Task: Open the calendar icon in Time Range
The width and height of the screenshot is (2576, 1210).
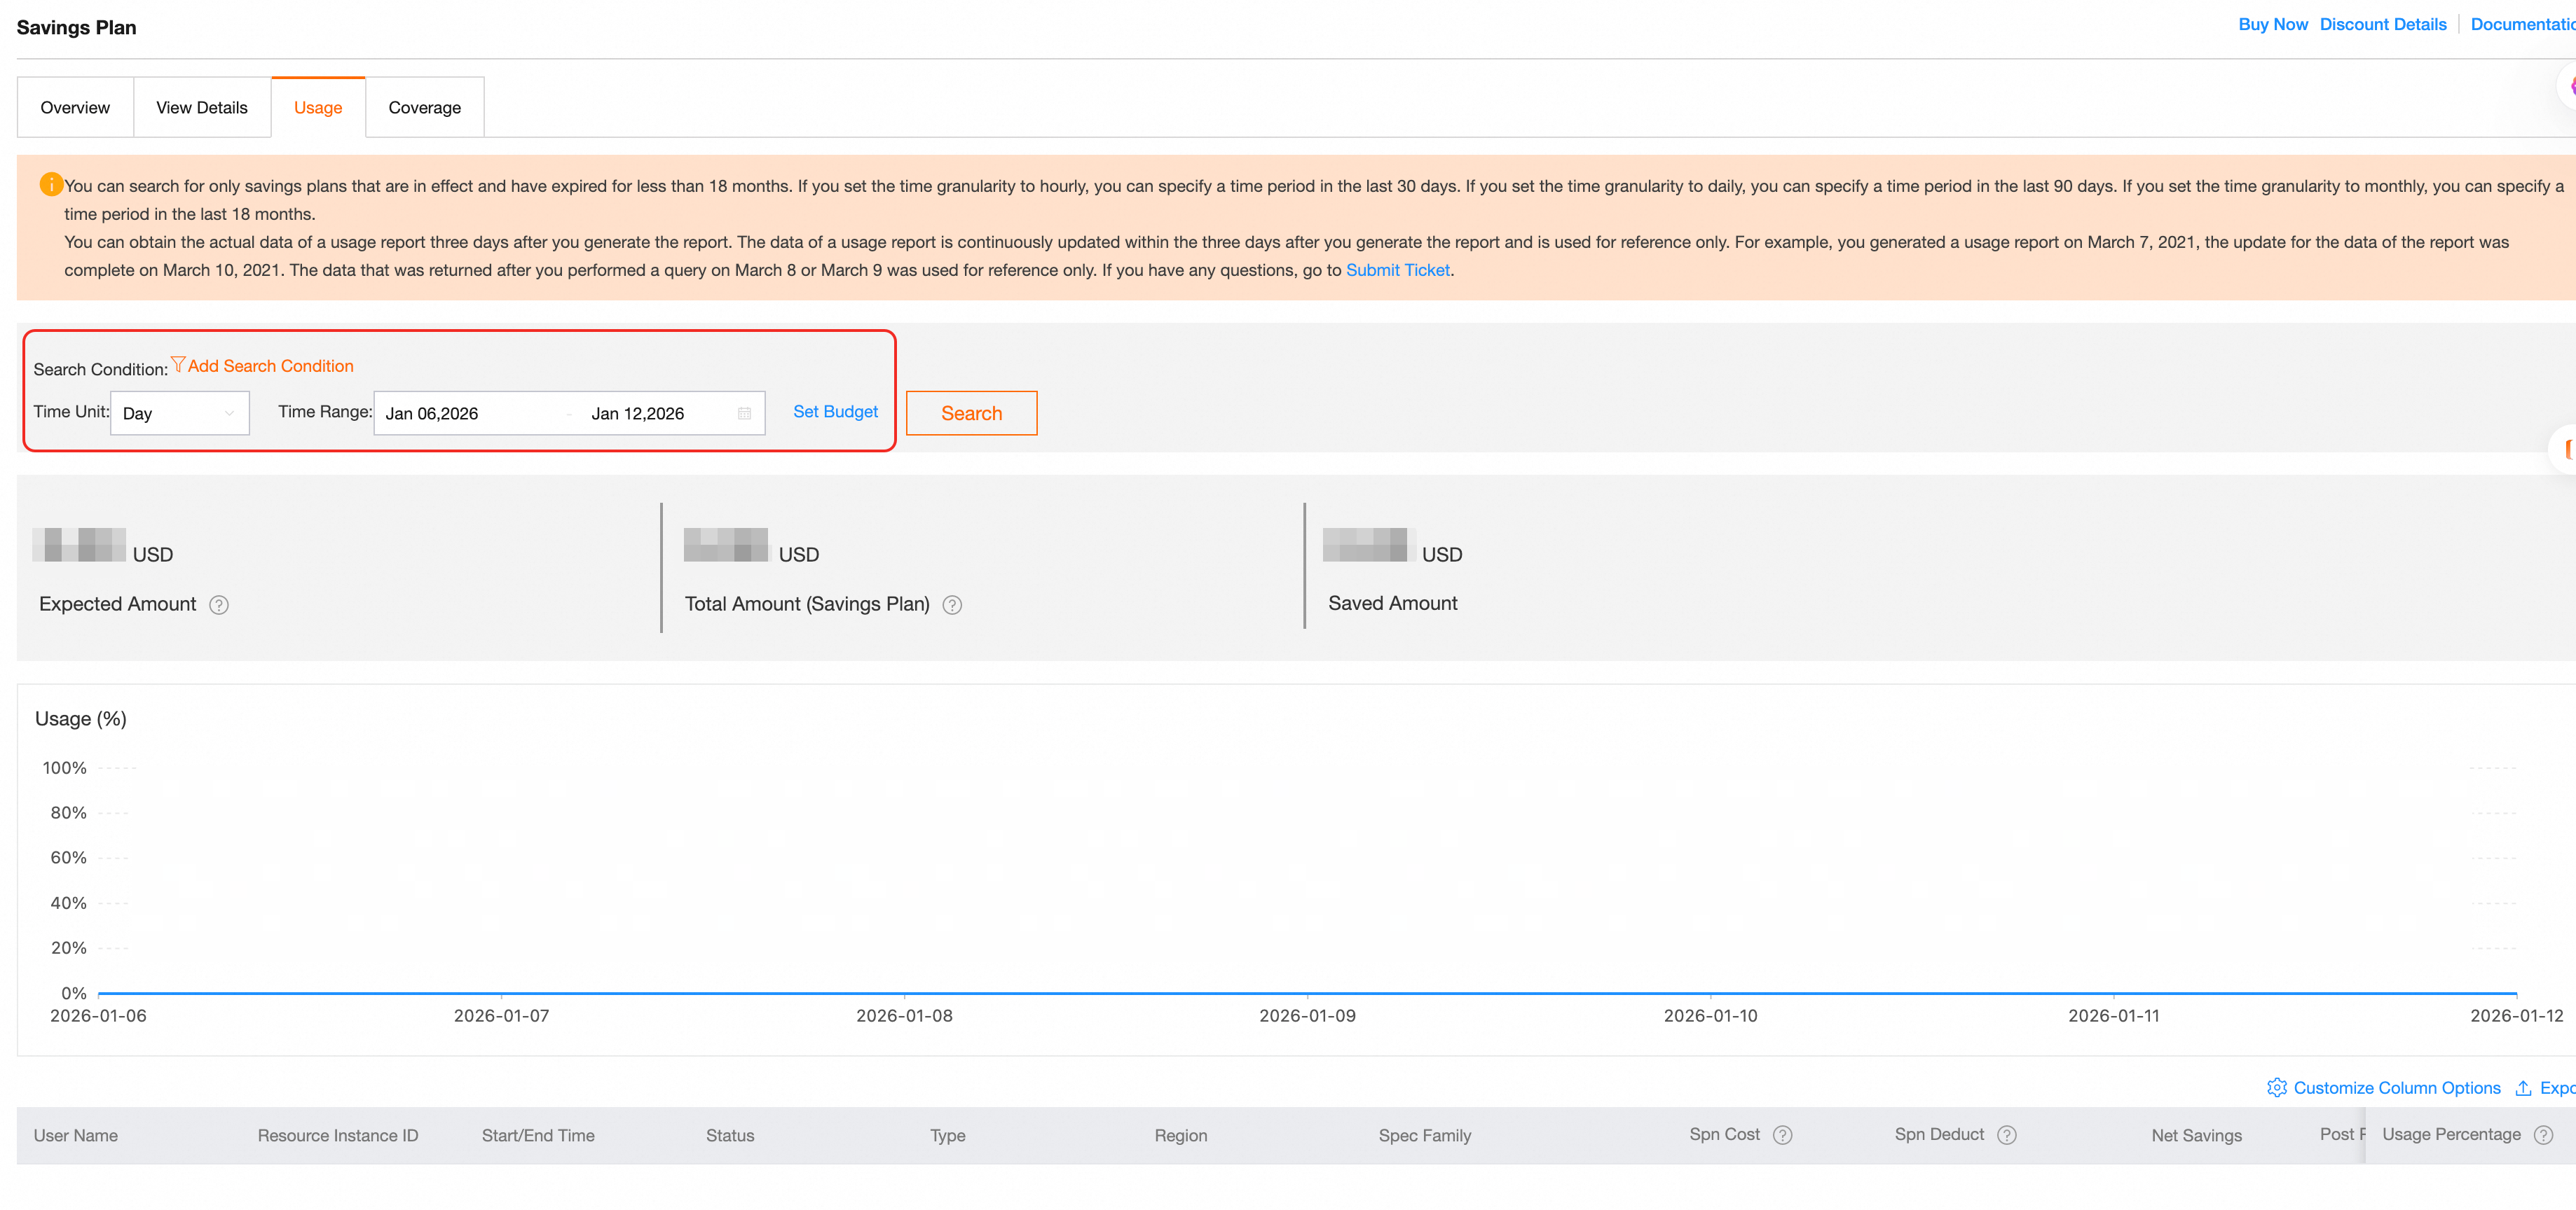Action: [744, 414]
